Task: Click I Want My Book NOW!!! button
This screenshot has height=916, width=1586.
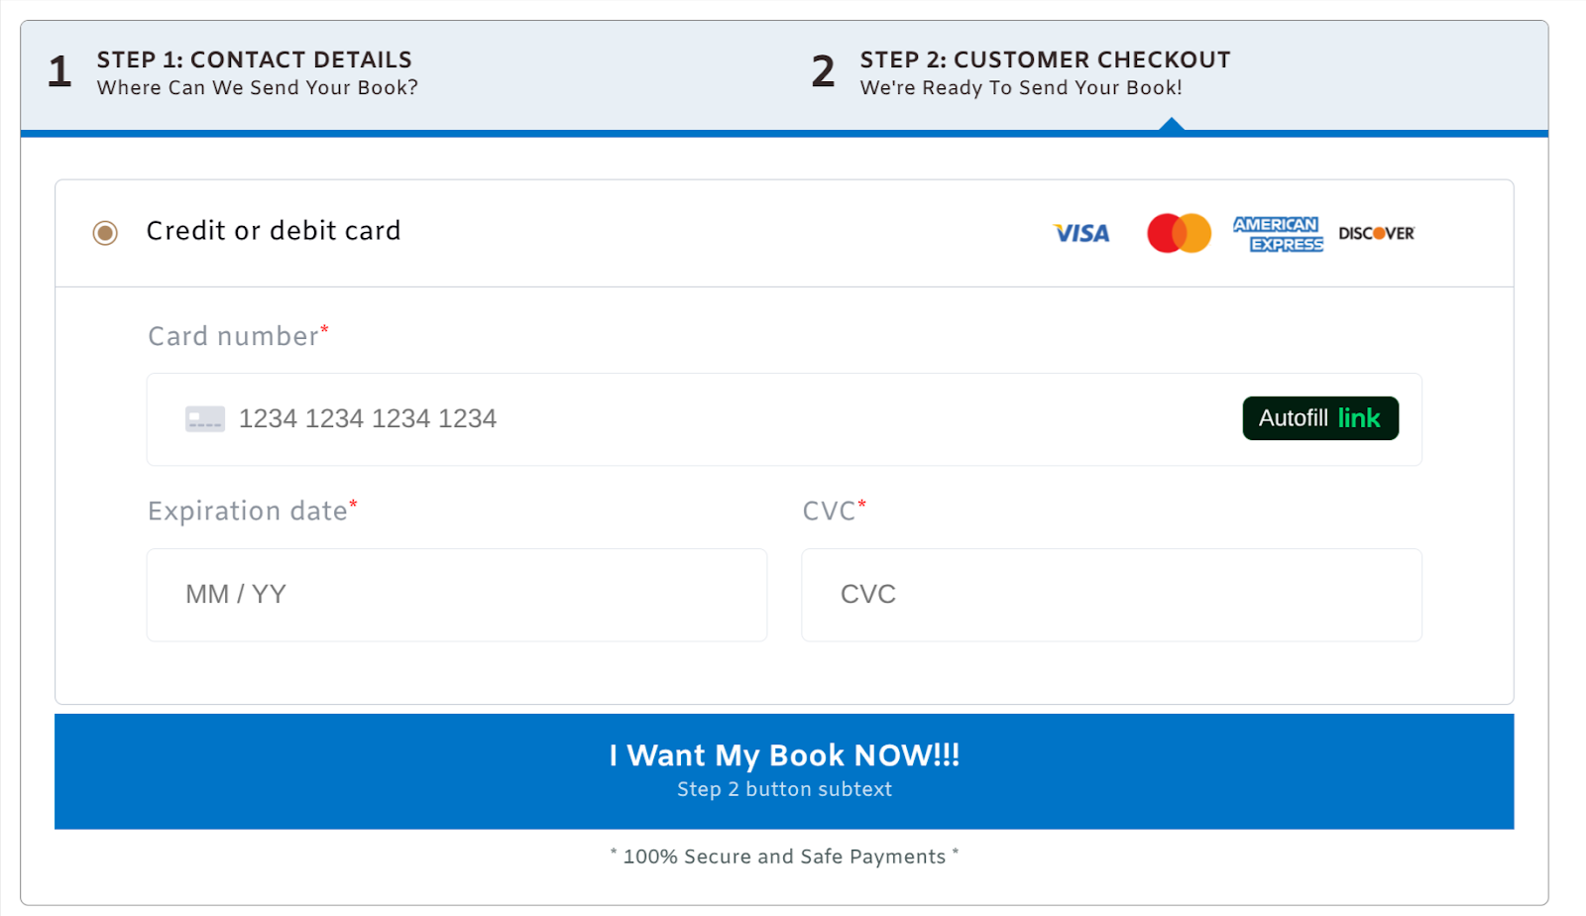Action: coord(784,771)
